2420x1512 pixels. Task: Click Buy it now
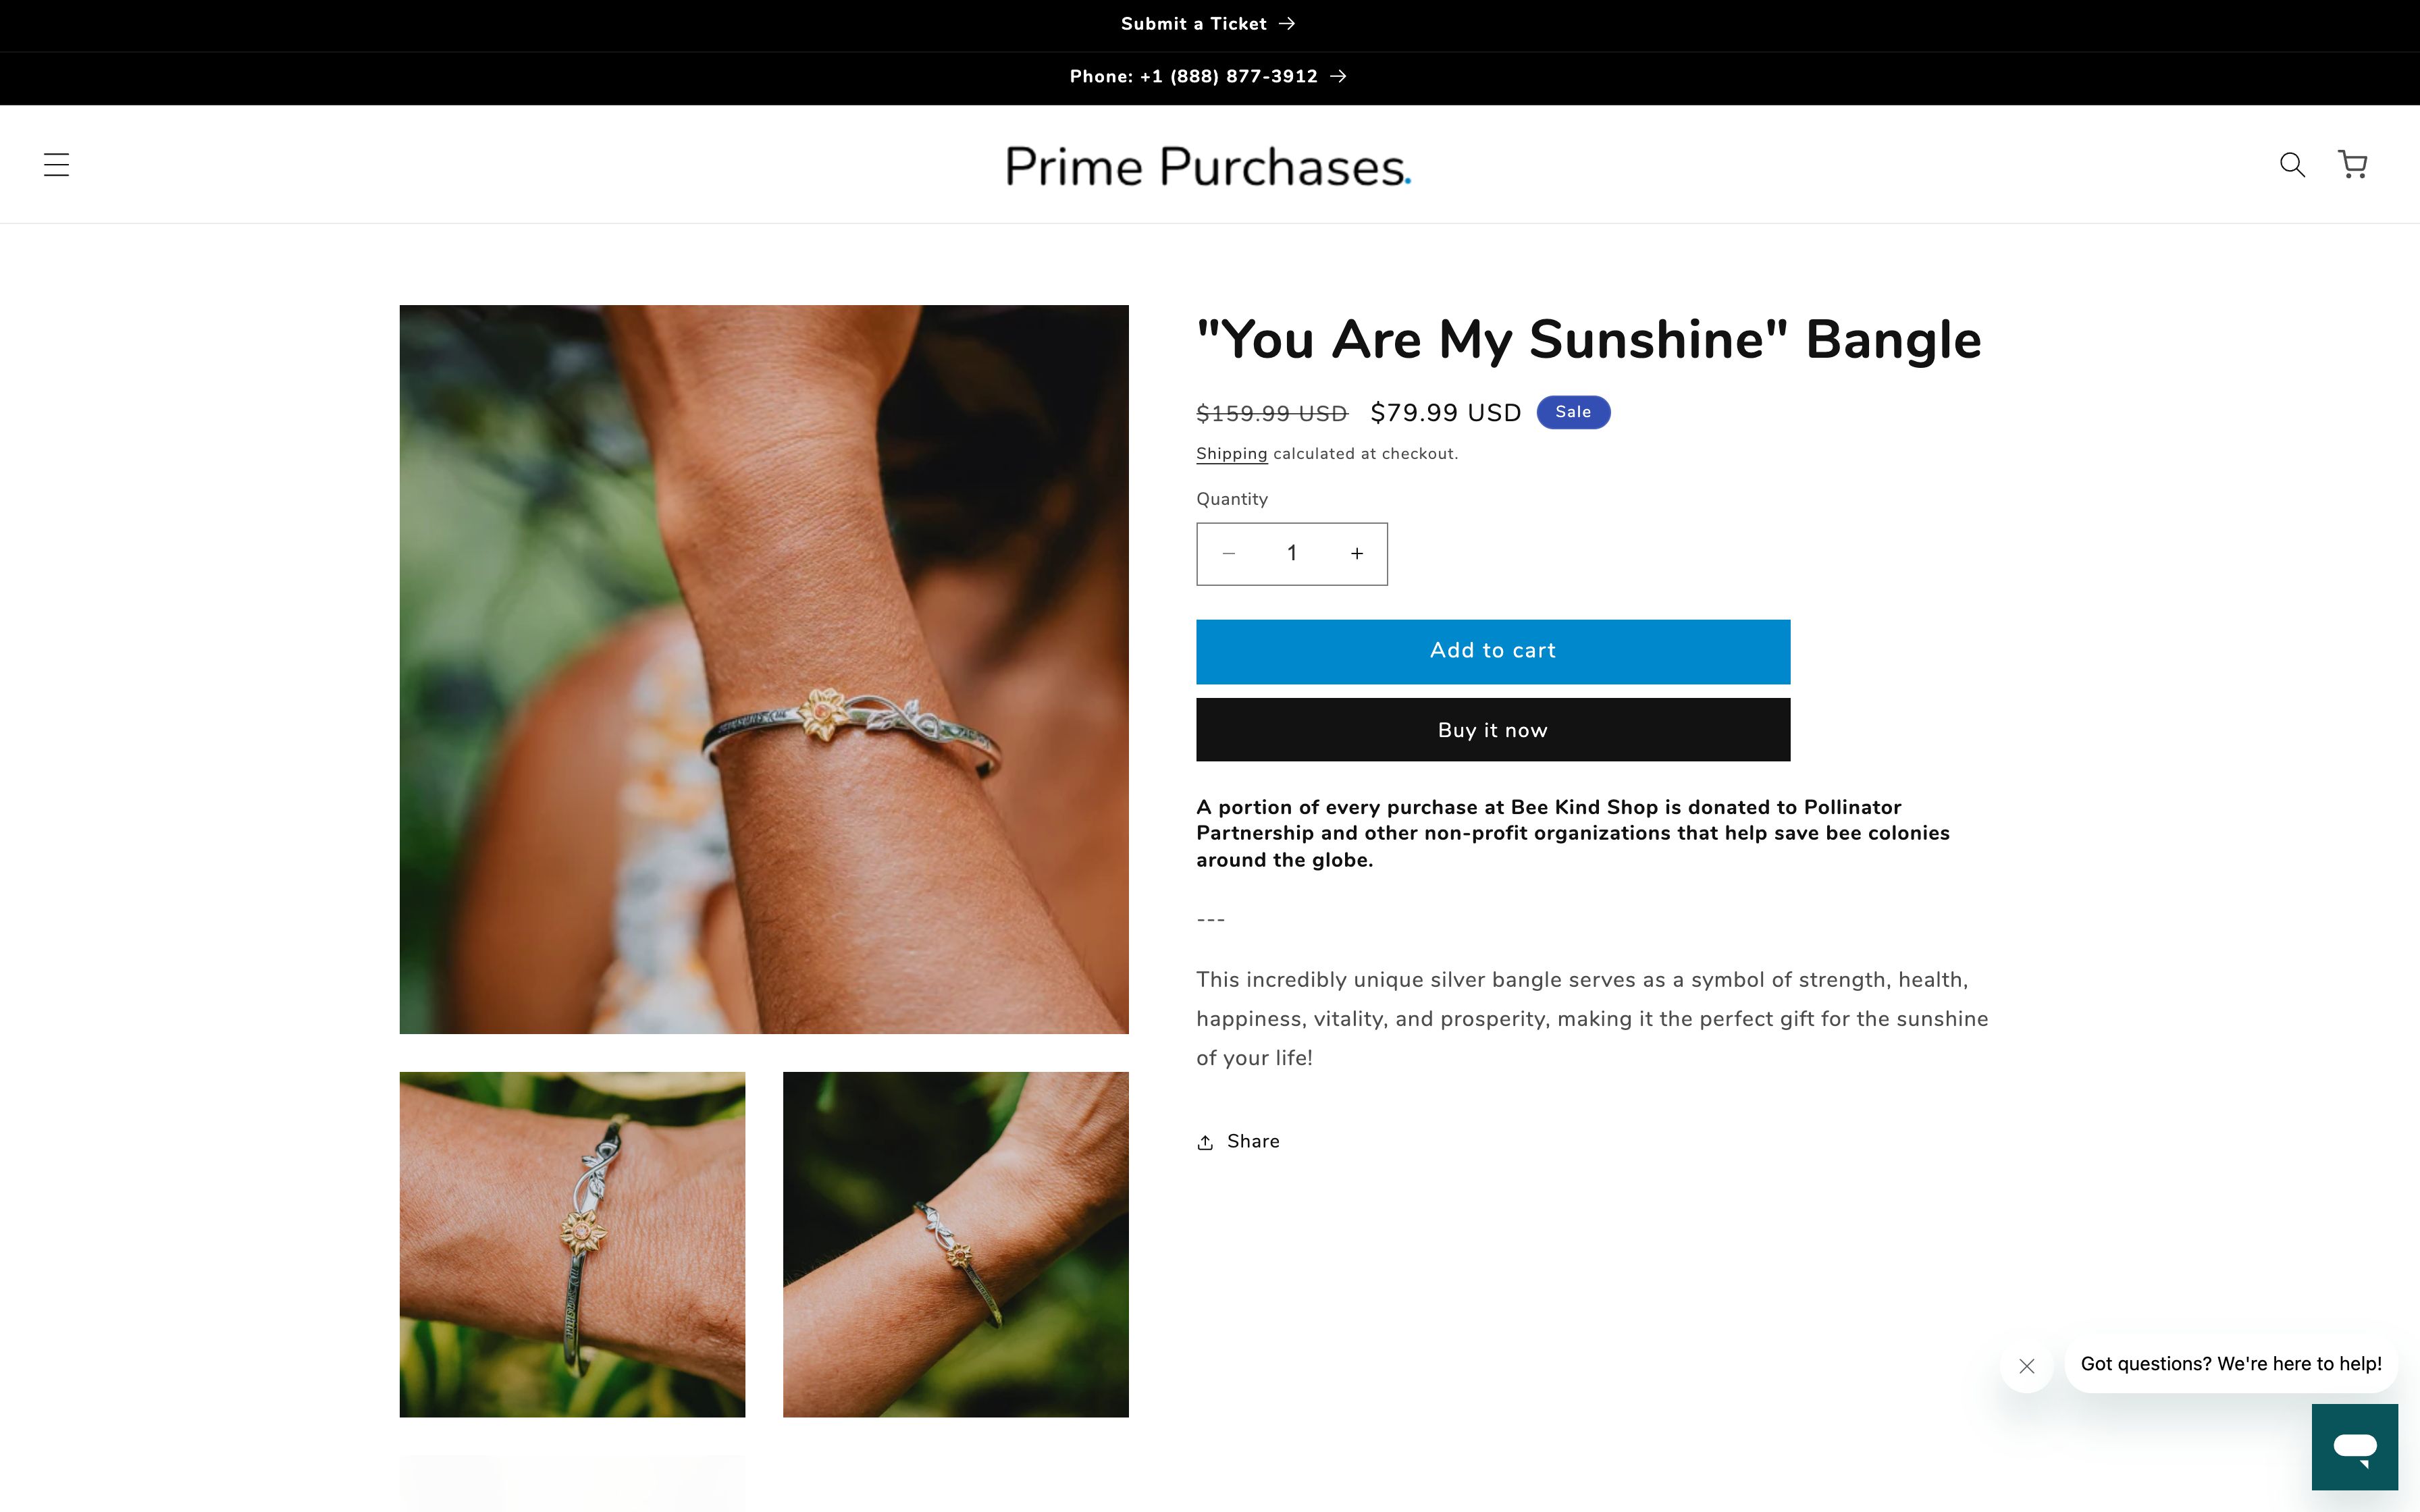tap(1492, 729)
